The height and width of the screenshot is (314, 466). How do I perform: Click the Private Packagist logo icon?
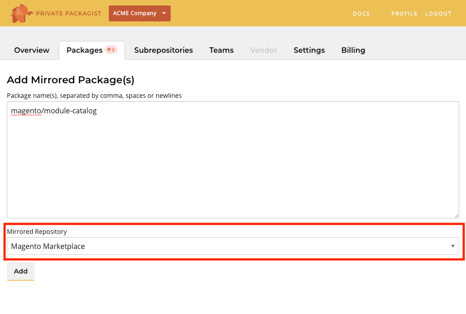click(x=20, y=13)
